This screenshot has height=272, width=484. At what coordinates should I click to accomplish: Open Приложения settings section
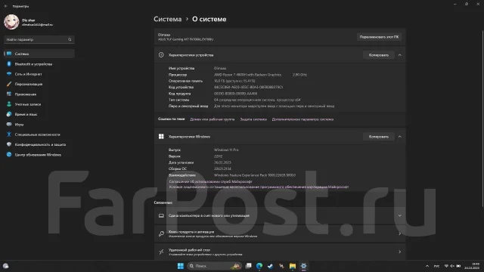tap(39, 94)
